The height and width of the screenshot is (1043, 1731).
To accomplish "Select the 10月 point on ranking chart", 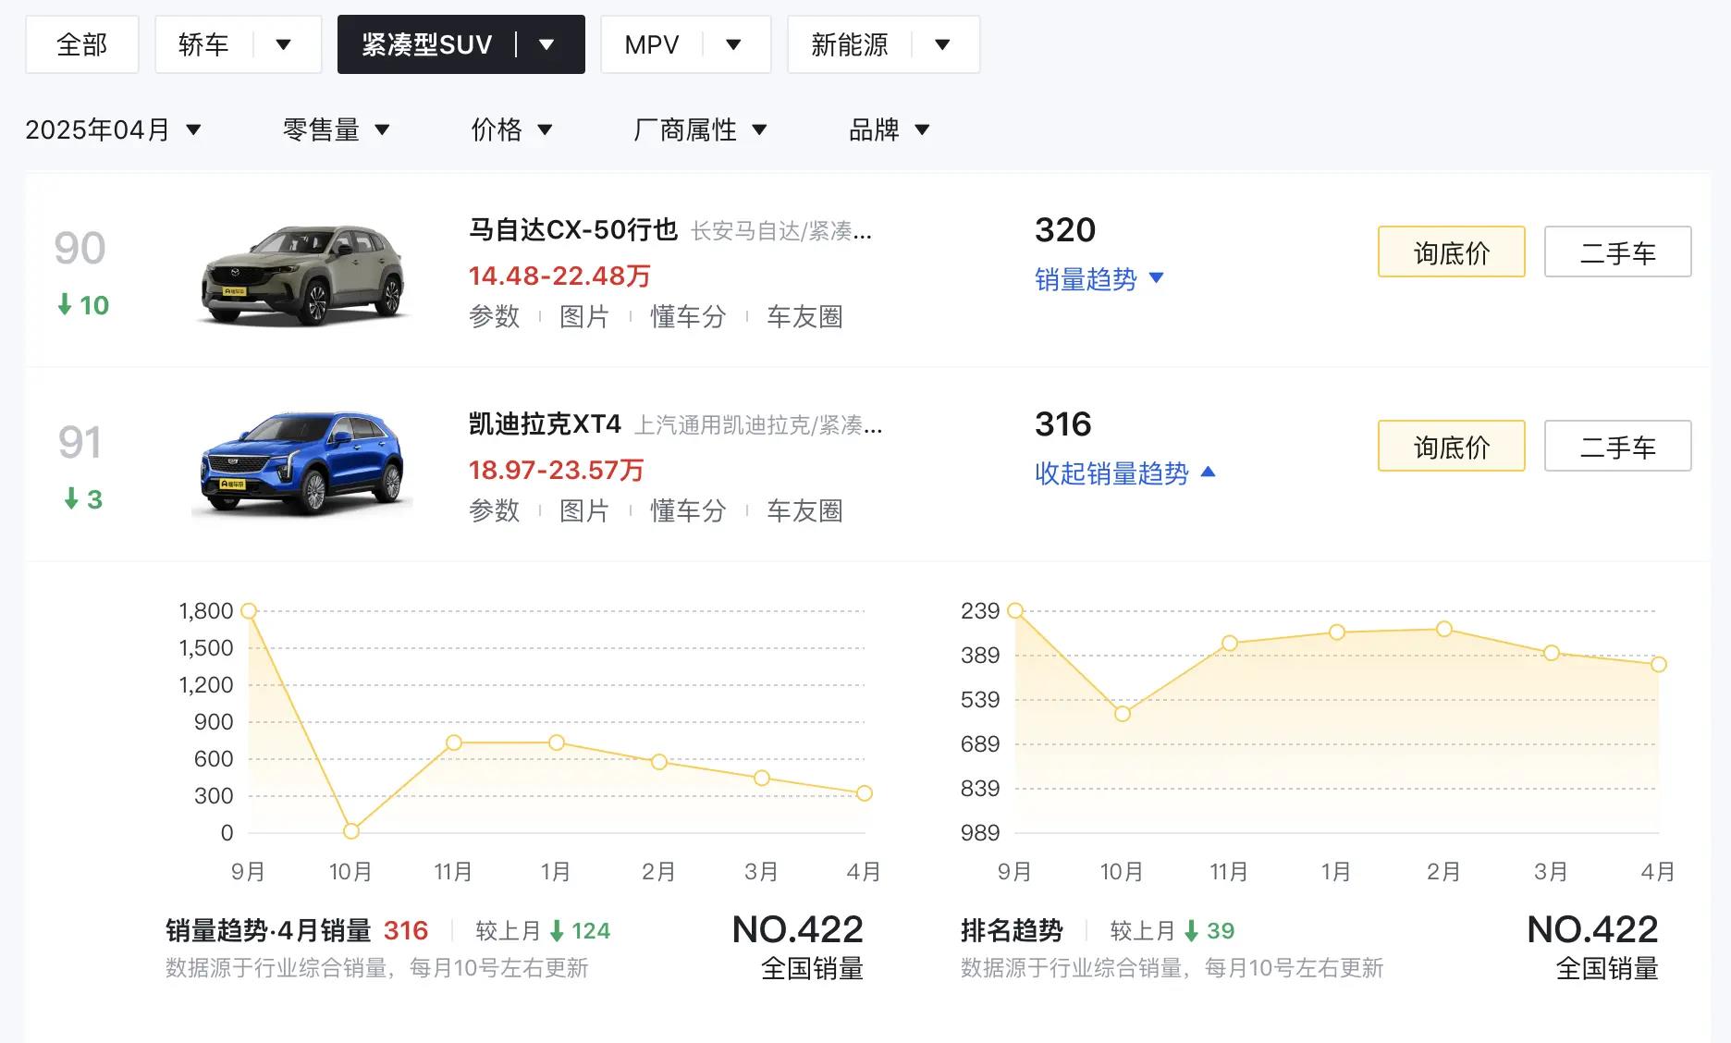I will point(1123,714).
